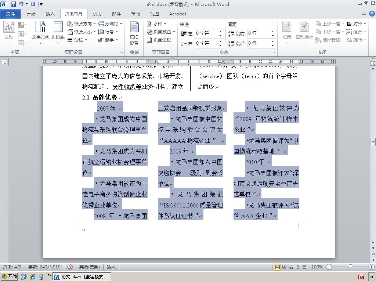This screenshot has height=282, width=376.
Task: Open Page Color (页面颜色) palette
Action: pyautogui.click(x=161, y=32)
